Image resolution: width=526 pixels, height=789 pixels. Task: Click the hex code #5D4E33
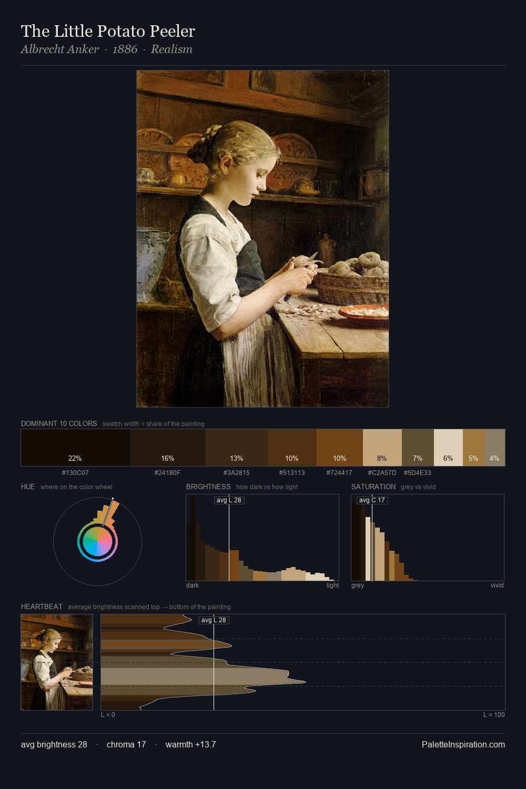(418, 473)
